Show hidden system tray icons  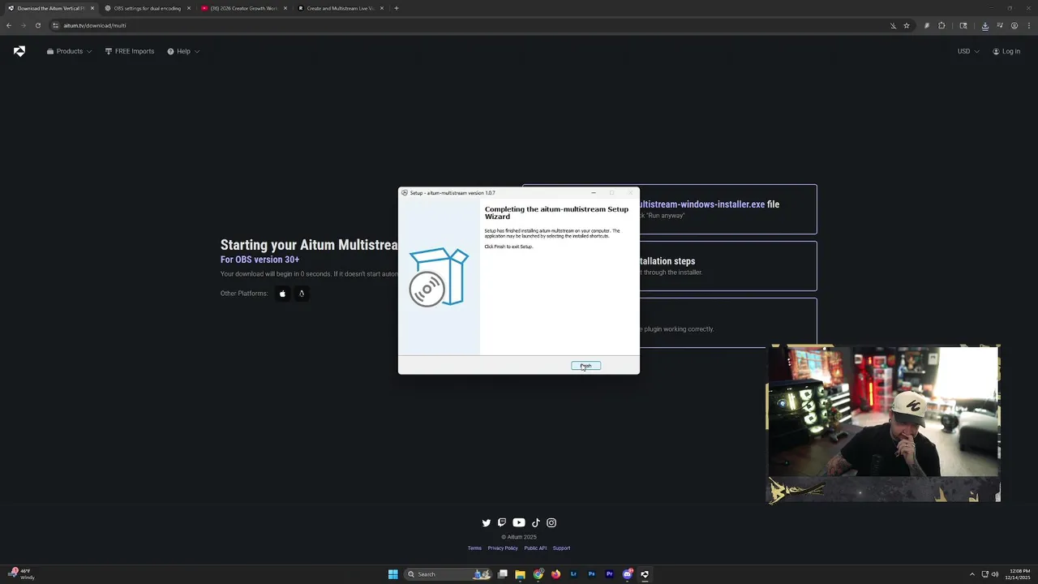pos(972,574)
